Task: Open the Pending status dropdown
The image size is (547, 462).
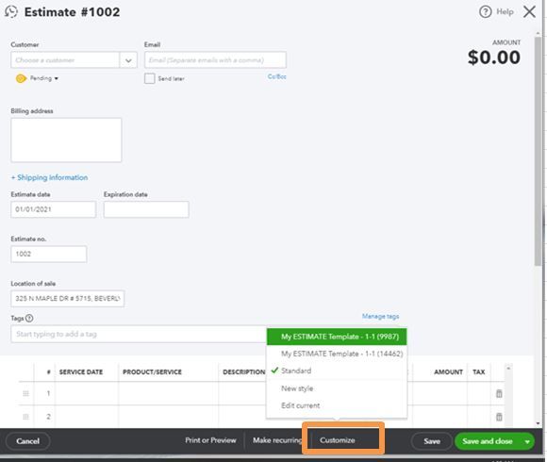Action: [x=44, y=78]
